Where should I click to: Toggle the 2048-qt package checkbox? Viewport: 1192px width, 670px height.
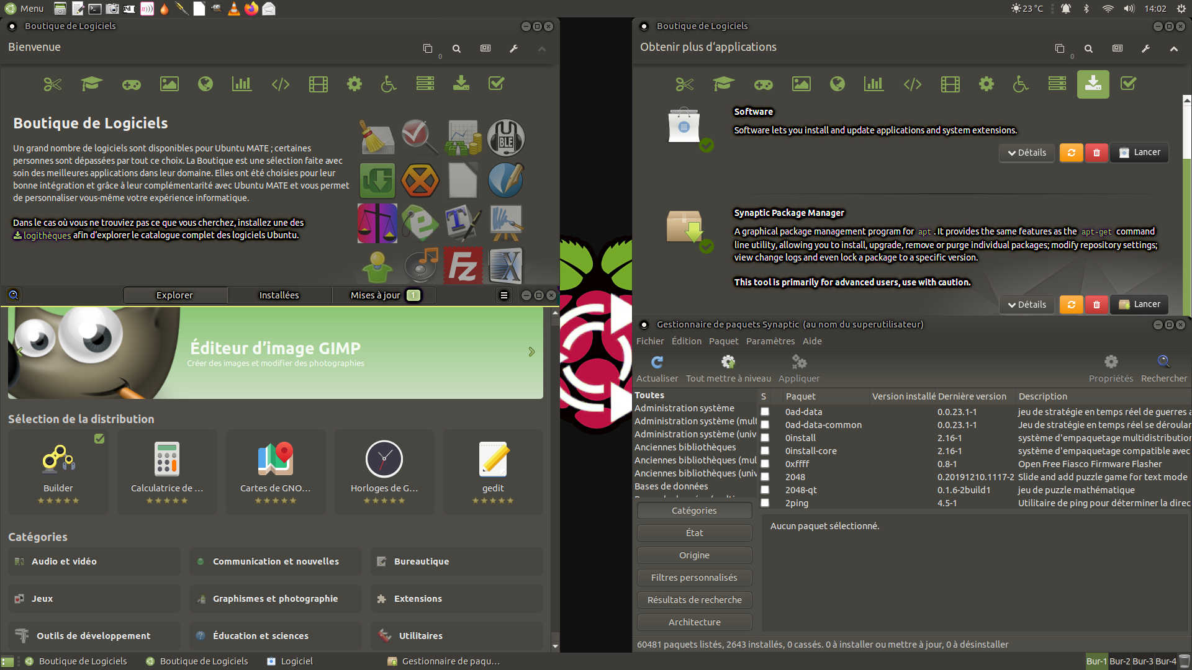[x=765, y=490]
